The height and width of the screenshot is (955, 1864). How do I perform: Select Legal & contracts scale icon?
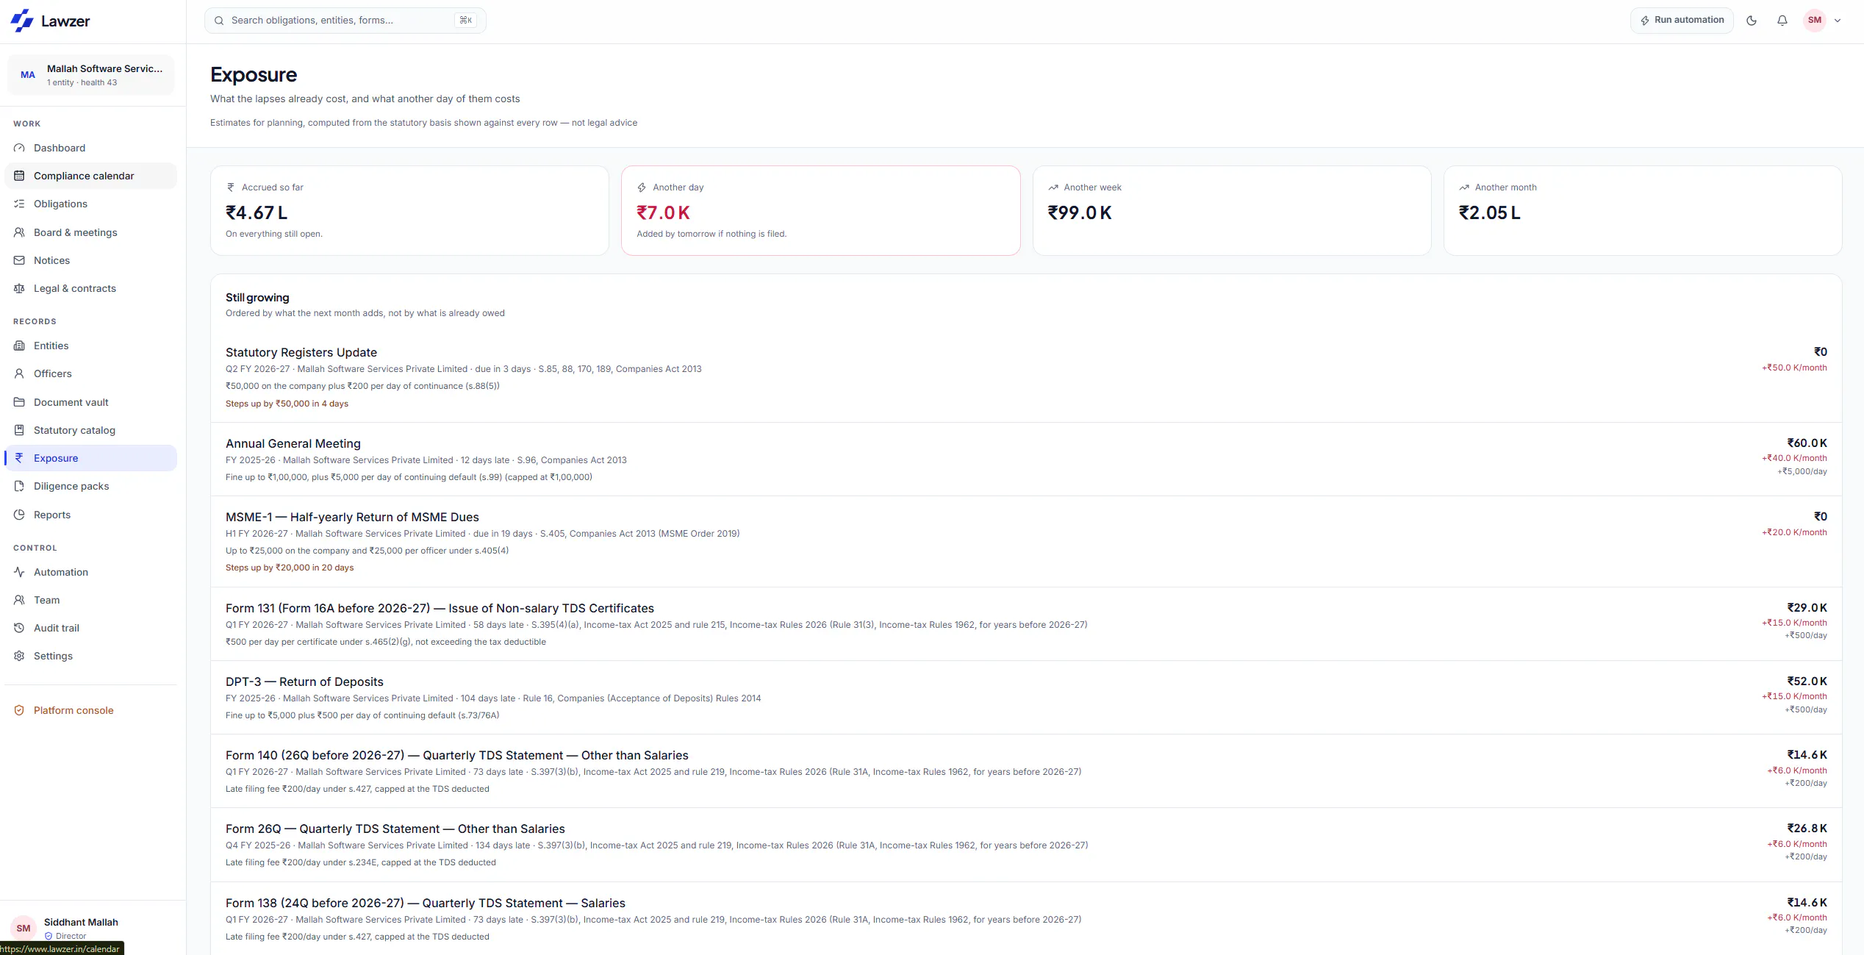coord(19,288)
